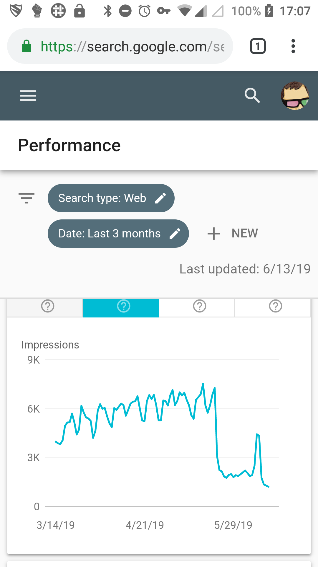The width and height of the screenshot is (318, 567).
Task: Tap the search magnifier icon
Action: click(x=252, y=95)
